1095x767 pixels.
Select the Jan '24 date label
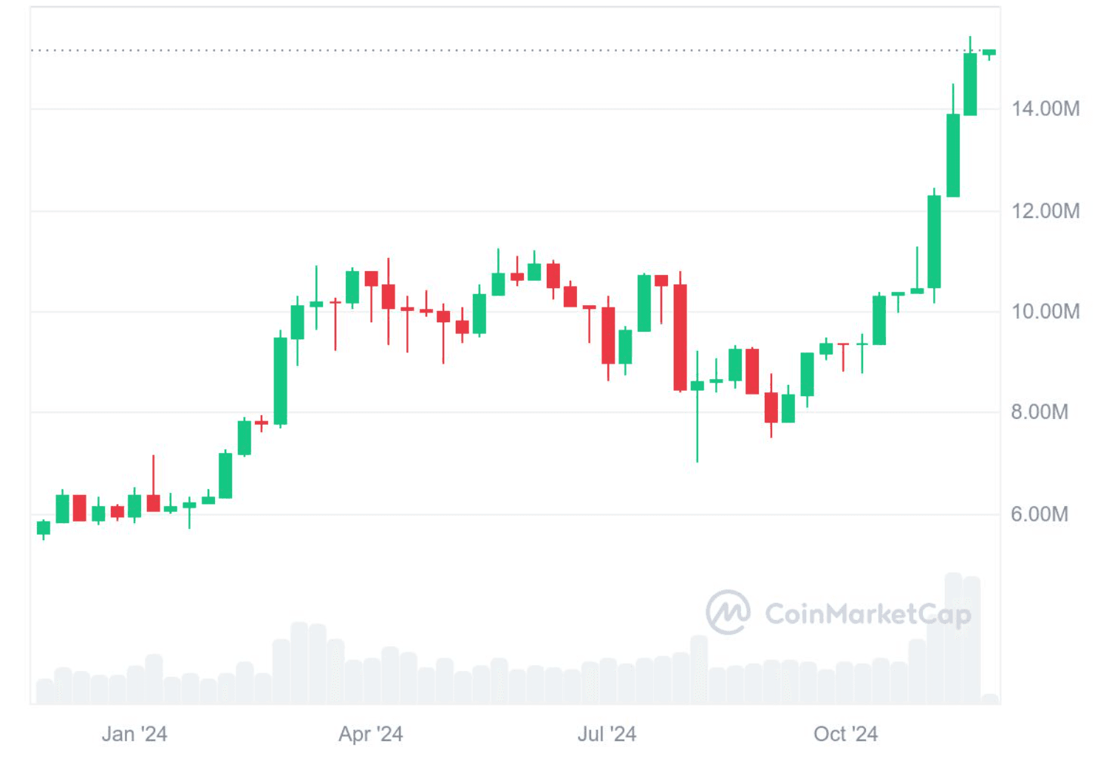(134, 734)
